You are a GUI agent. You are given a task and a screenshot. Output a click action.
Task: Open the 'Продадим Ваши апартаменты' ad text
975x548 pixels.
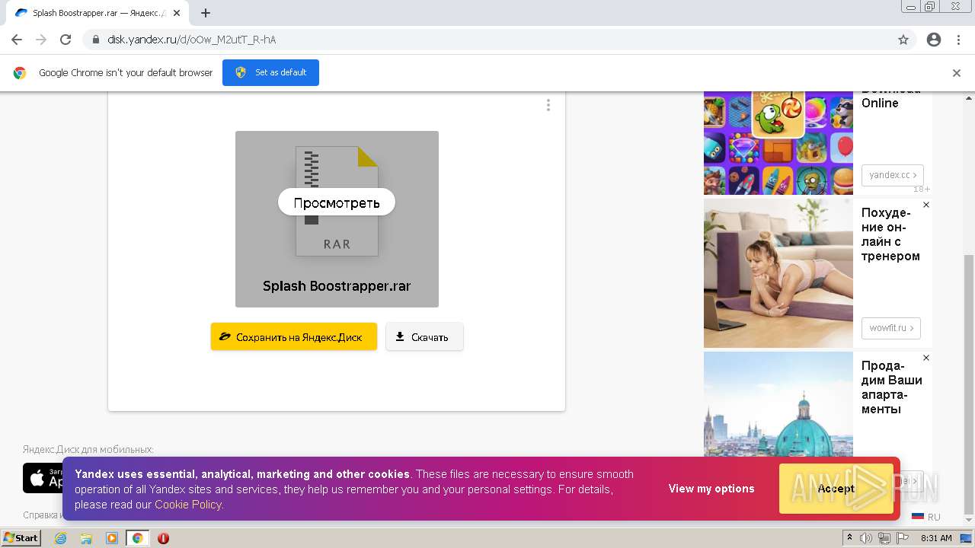[892, 387]
